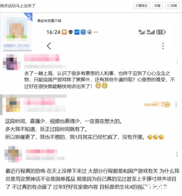The height and width of the screenshot is (196, 182).
Task: Open the vertical three-dot menu in phone header
Action: 163,46
